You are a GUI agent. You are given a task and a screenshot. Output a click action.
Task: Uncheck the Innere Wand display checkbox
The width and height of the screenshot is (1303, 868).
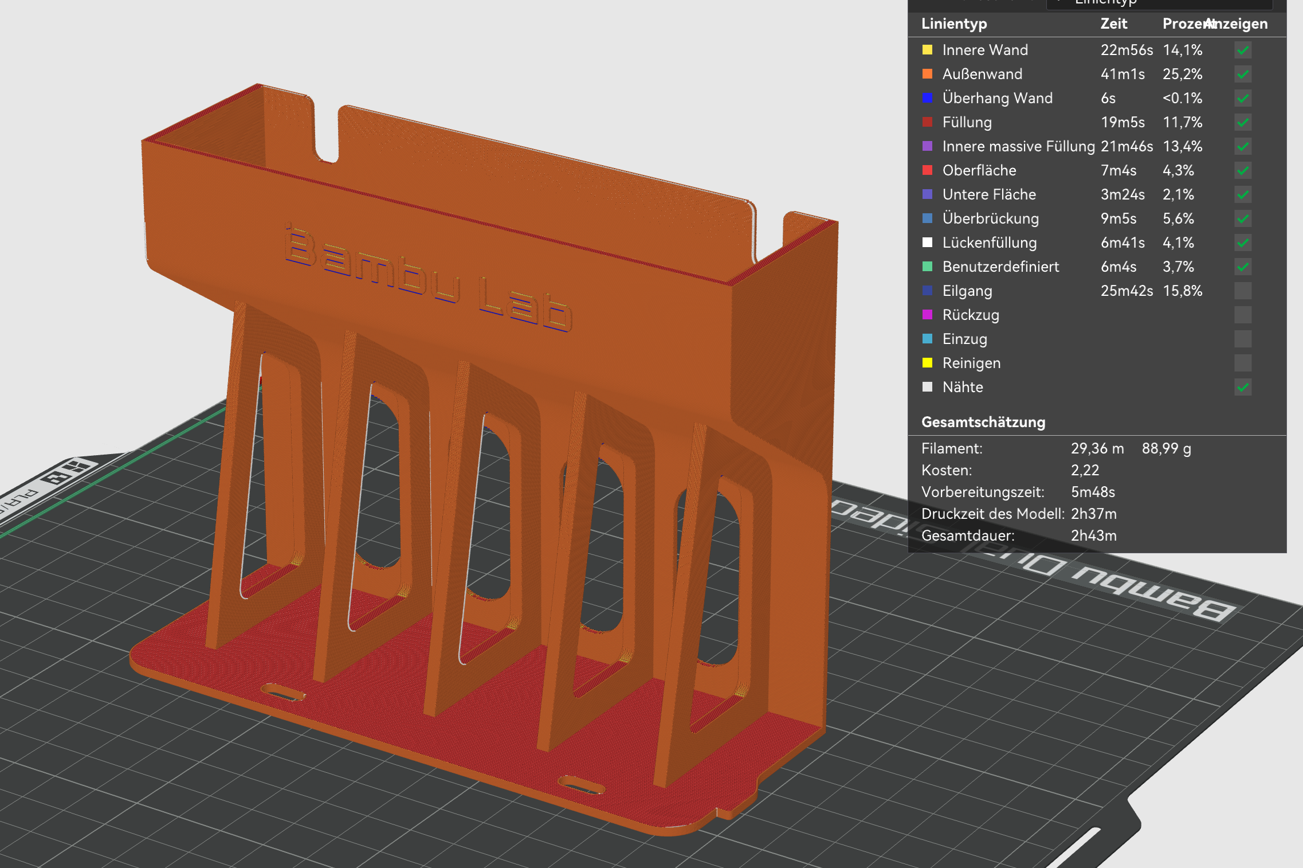(x=1242, y=50)
